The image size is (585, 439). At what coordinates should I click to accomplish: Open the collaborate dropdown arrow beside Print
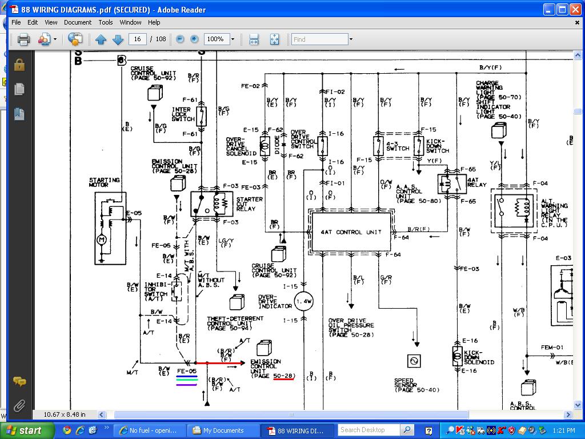(x=55, y=39)
